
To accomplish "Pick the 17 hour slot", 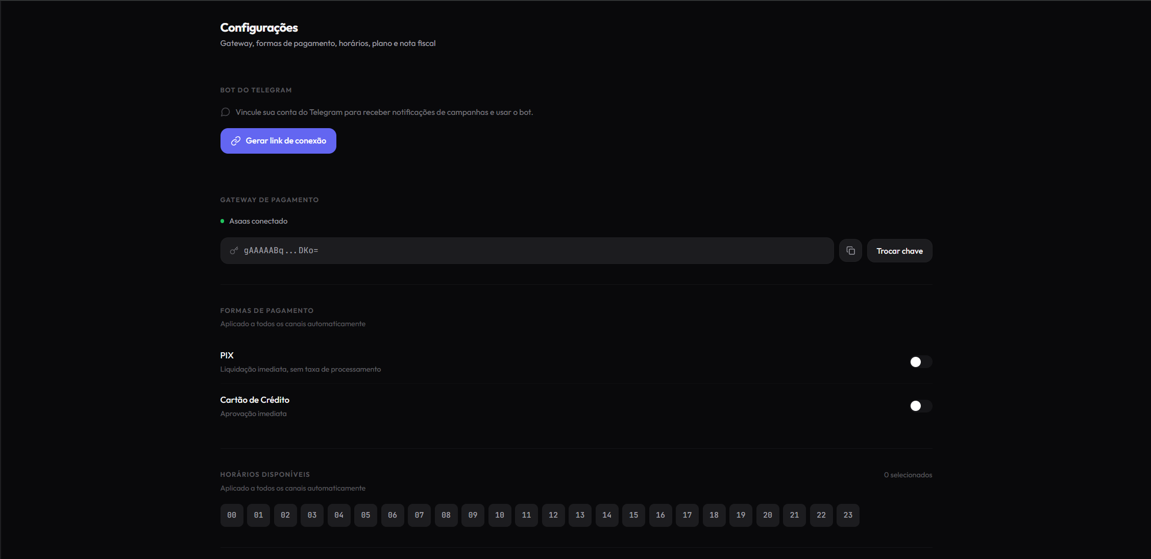I will click(688, 515).
